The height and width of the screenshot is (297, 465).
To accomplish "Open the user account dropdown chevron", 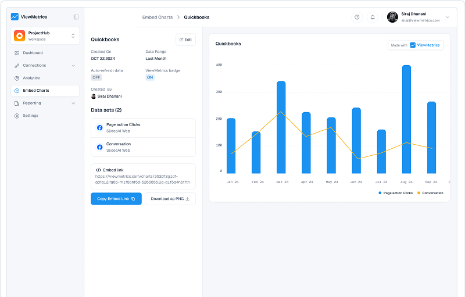I will pos(448,17).
